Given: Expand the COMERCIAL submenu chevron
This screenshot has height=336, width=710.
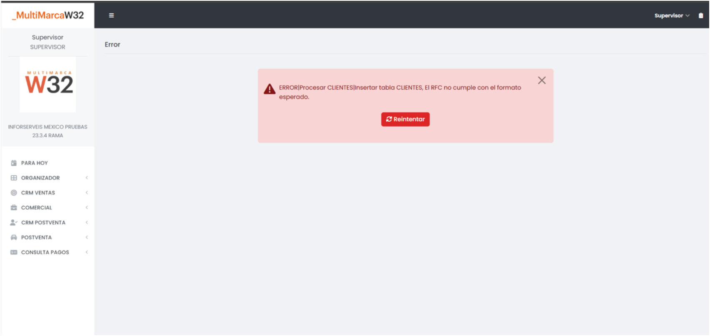Looking at the screenshot, I should pos(87,208).
